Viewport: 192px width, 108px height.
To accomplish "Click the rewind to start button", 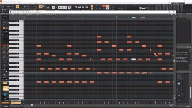I will coord(53,7).
